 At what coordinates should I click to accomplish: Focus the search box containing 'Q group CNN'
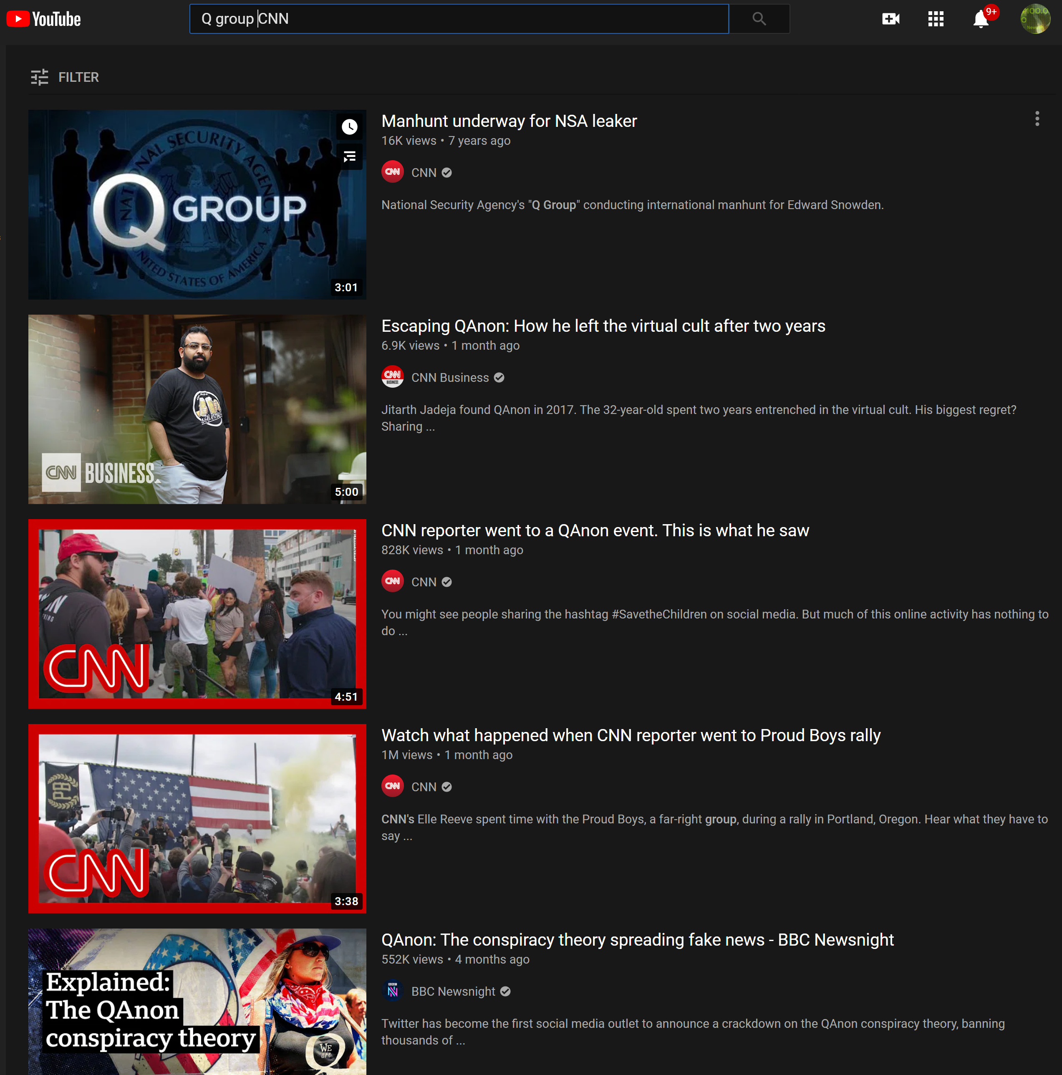point(459,19)
